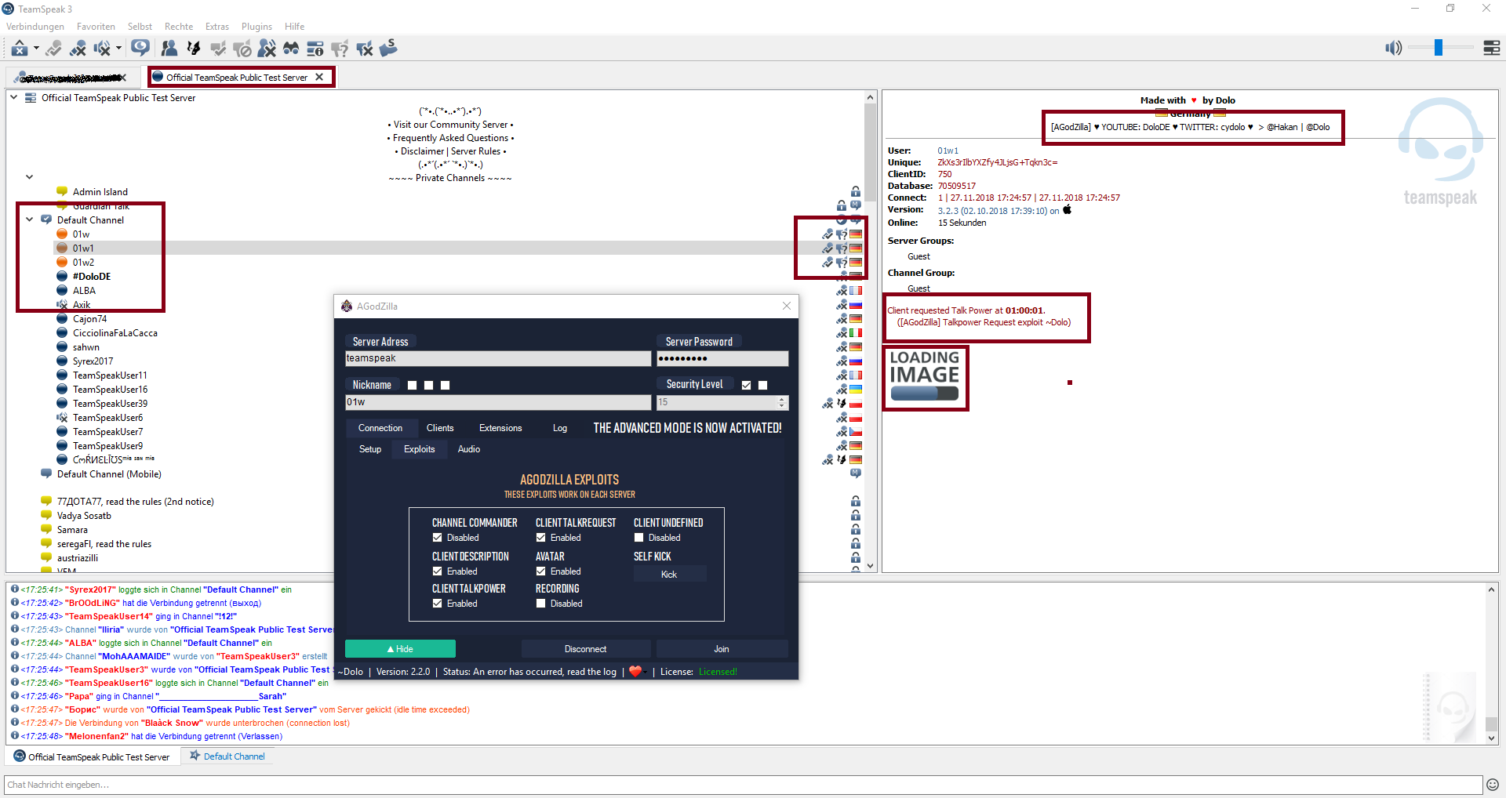Open the dropdown arrow beside mute speakers
Viewport: 1506px width, 798px height.
118,49
